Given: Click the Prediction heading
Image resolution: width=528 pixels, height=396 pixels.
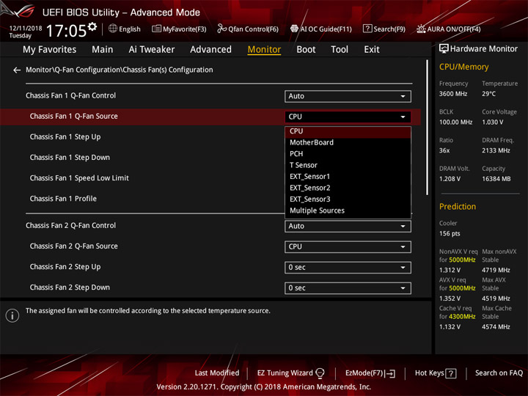Looking at the screenshot, I should click(x=458, y=207).
